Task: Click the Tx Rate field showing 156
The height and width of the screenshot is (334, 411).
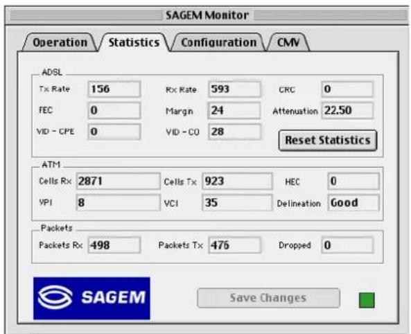Action: [x=114, y=89]
